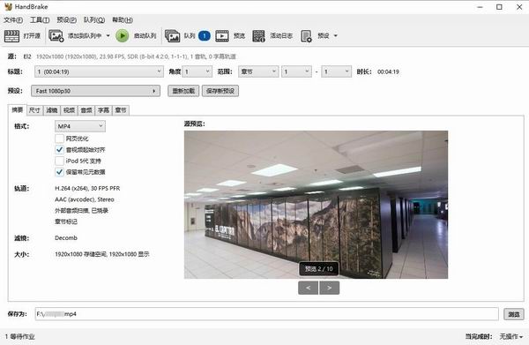This screenshot has width=529, height=345.
Task: Switch to the Video tab
Action: point(69,110)
